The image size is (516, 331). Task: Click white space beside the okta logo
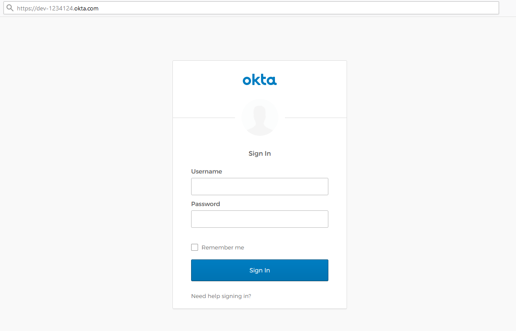pyautogui.click(x=313, y=80)
